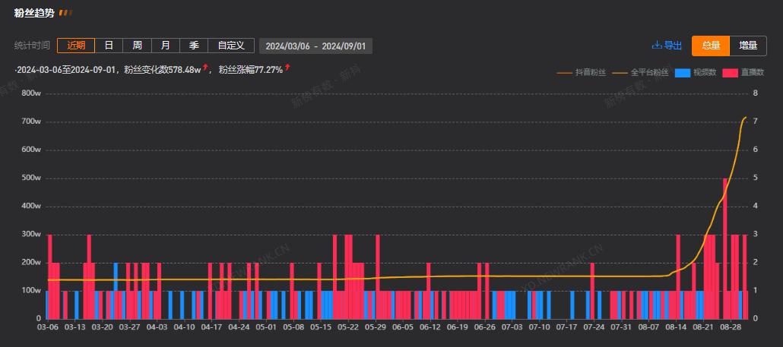Click the 05-22 x-axis date label
The height and width of the screenshot is (347, 783).
coord(348,327)
